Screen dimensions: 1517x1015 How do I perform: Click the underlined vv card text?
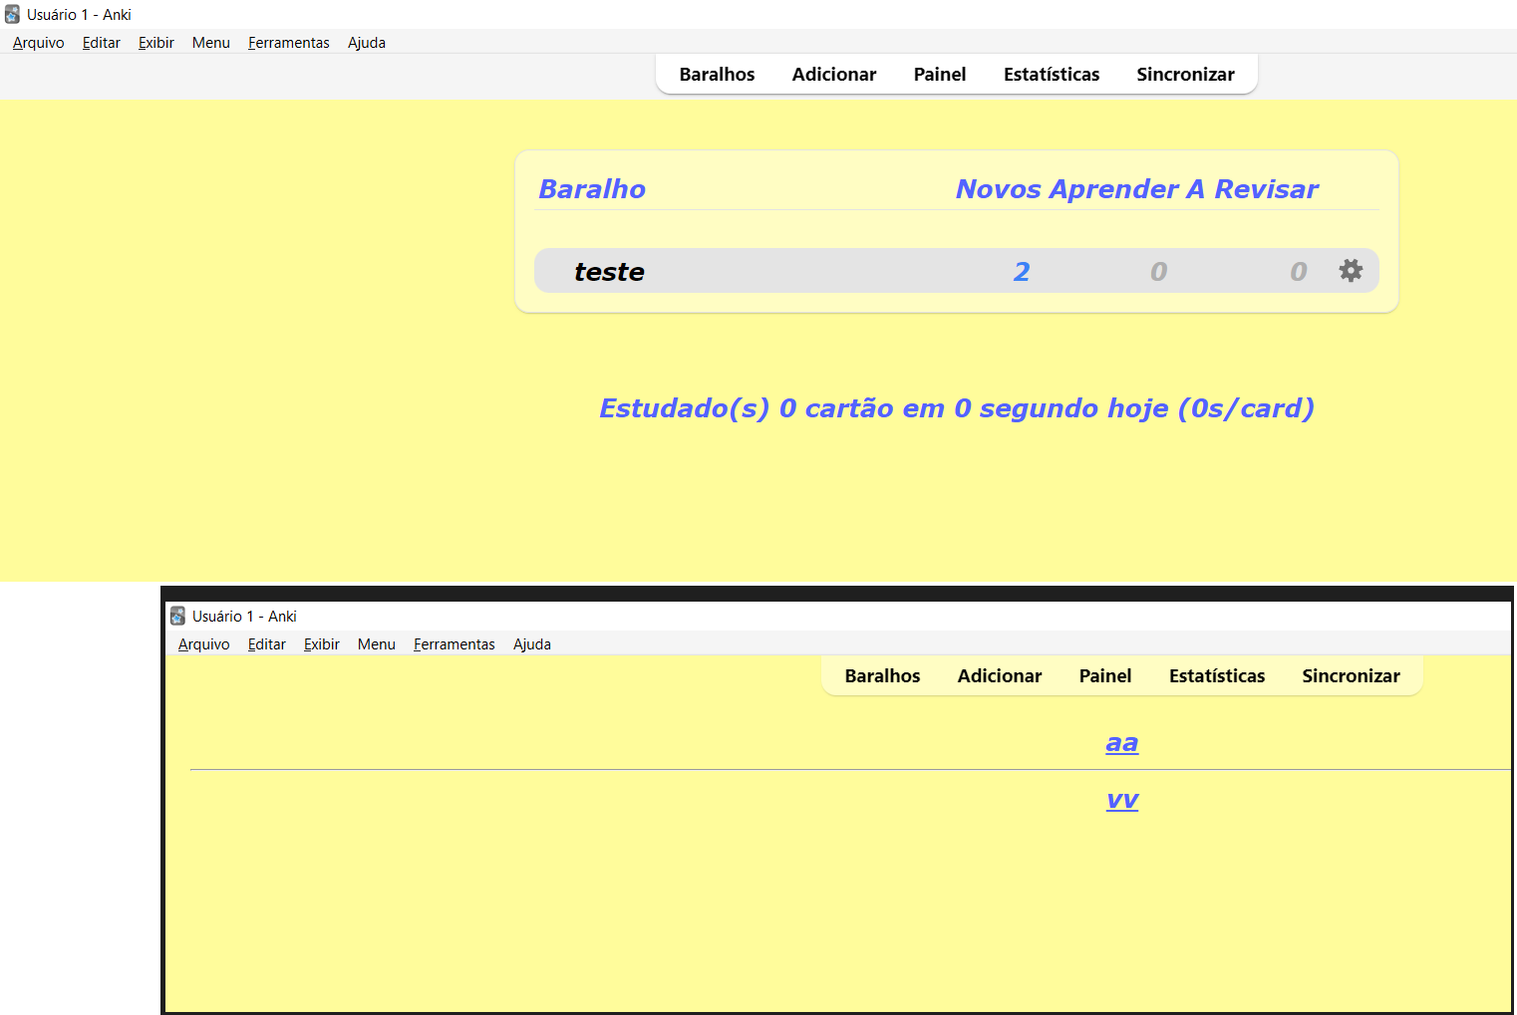click(x=1121, y=800)
